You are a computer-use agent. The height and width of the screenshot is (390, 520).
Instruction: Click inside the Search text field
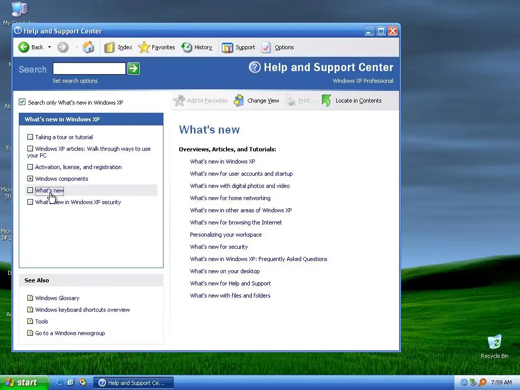pos(89,69)
